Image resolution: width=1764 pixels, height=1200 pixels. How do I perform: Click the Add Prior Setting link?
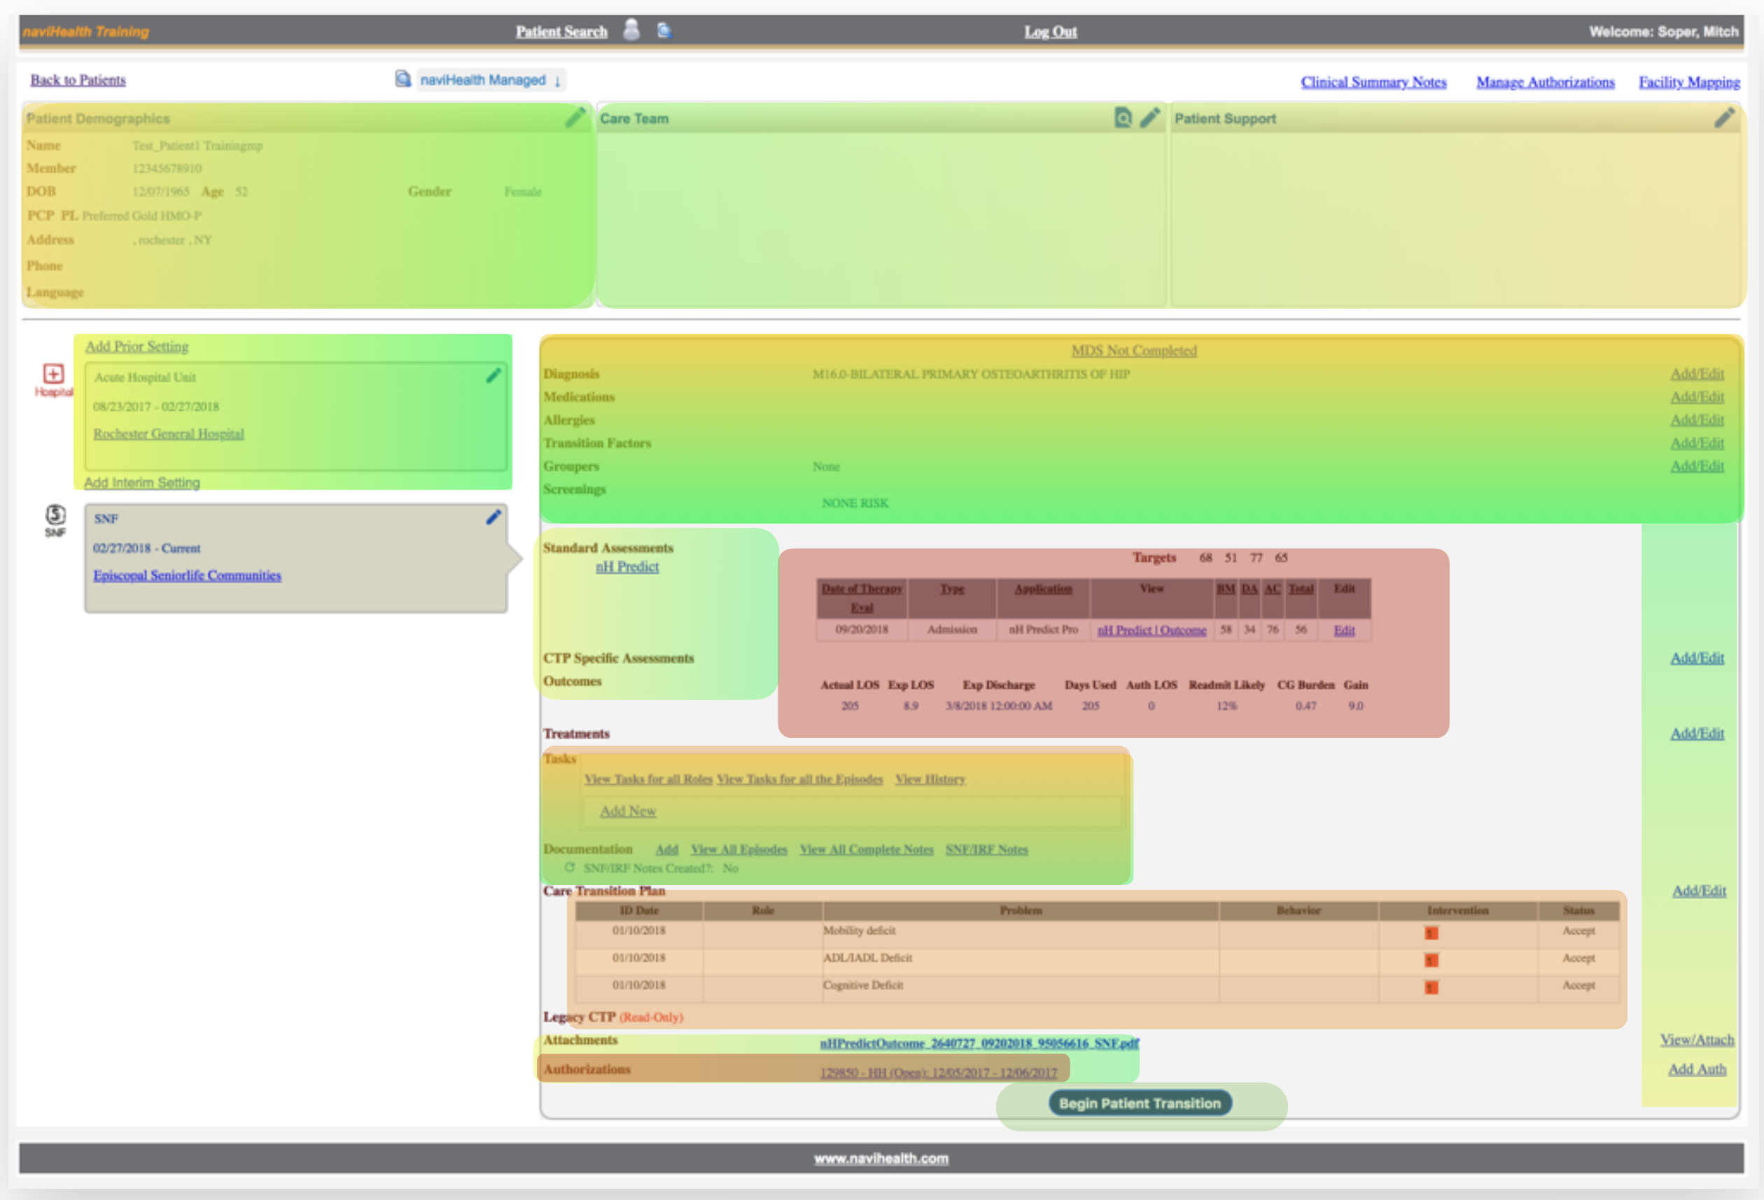[x=136, y=346]
